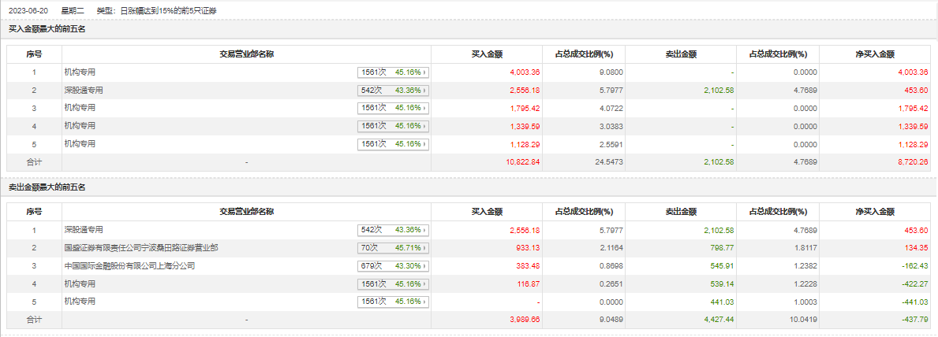Open 国盛证券宁波桑田路证券营业部 broker link

141,247
